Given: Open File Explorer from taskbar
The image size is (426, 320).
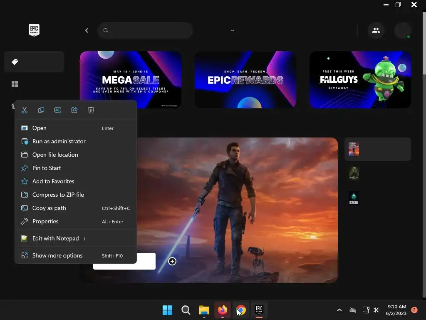Looking at the screenshot, I should [204, 310].
